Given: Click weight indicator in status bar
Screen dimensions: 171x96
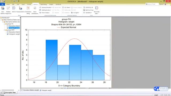Looking at the screenshot, I should (156, 95).
